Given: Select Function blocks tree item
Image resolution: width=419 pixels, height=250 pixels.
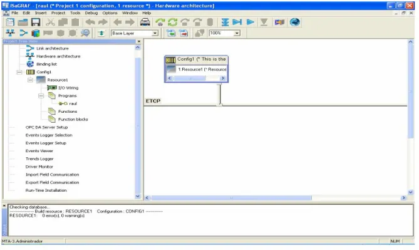Looking at the screenshot, I should (x=73, y=120).
